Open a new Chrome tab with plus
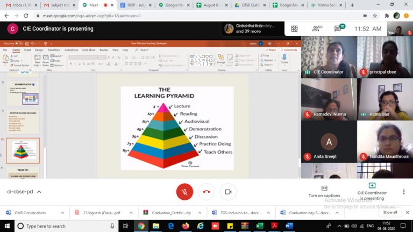Image resolution: width=413 pixels, height=232 pixels. click(x=352, y=5)
